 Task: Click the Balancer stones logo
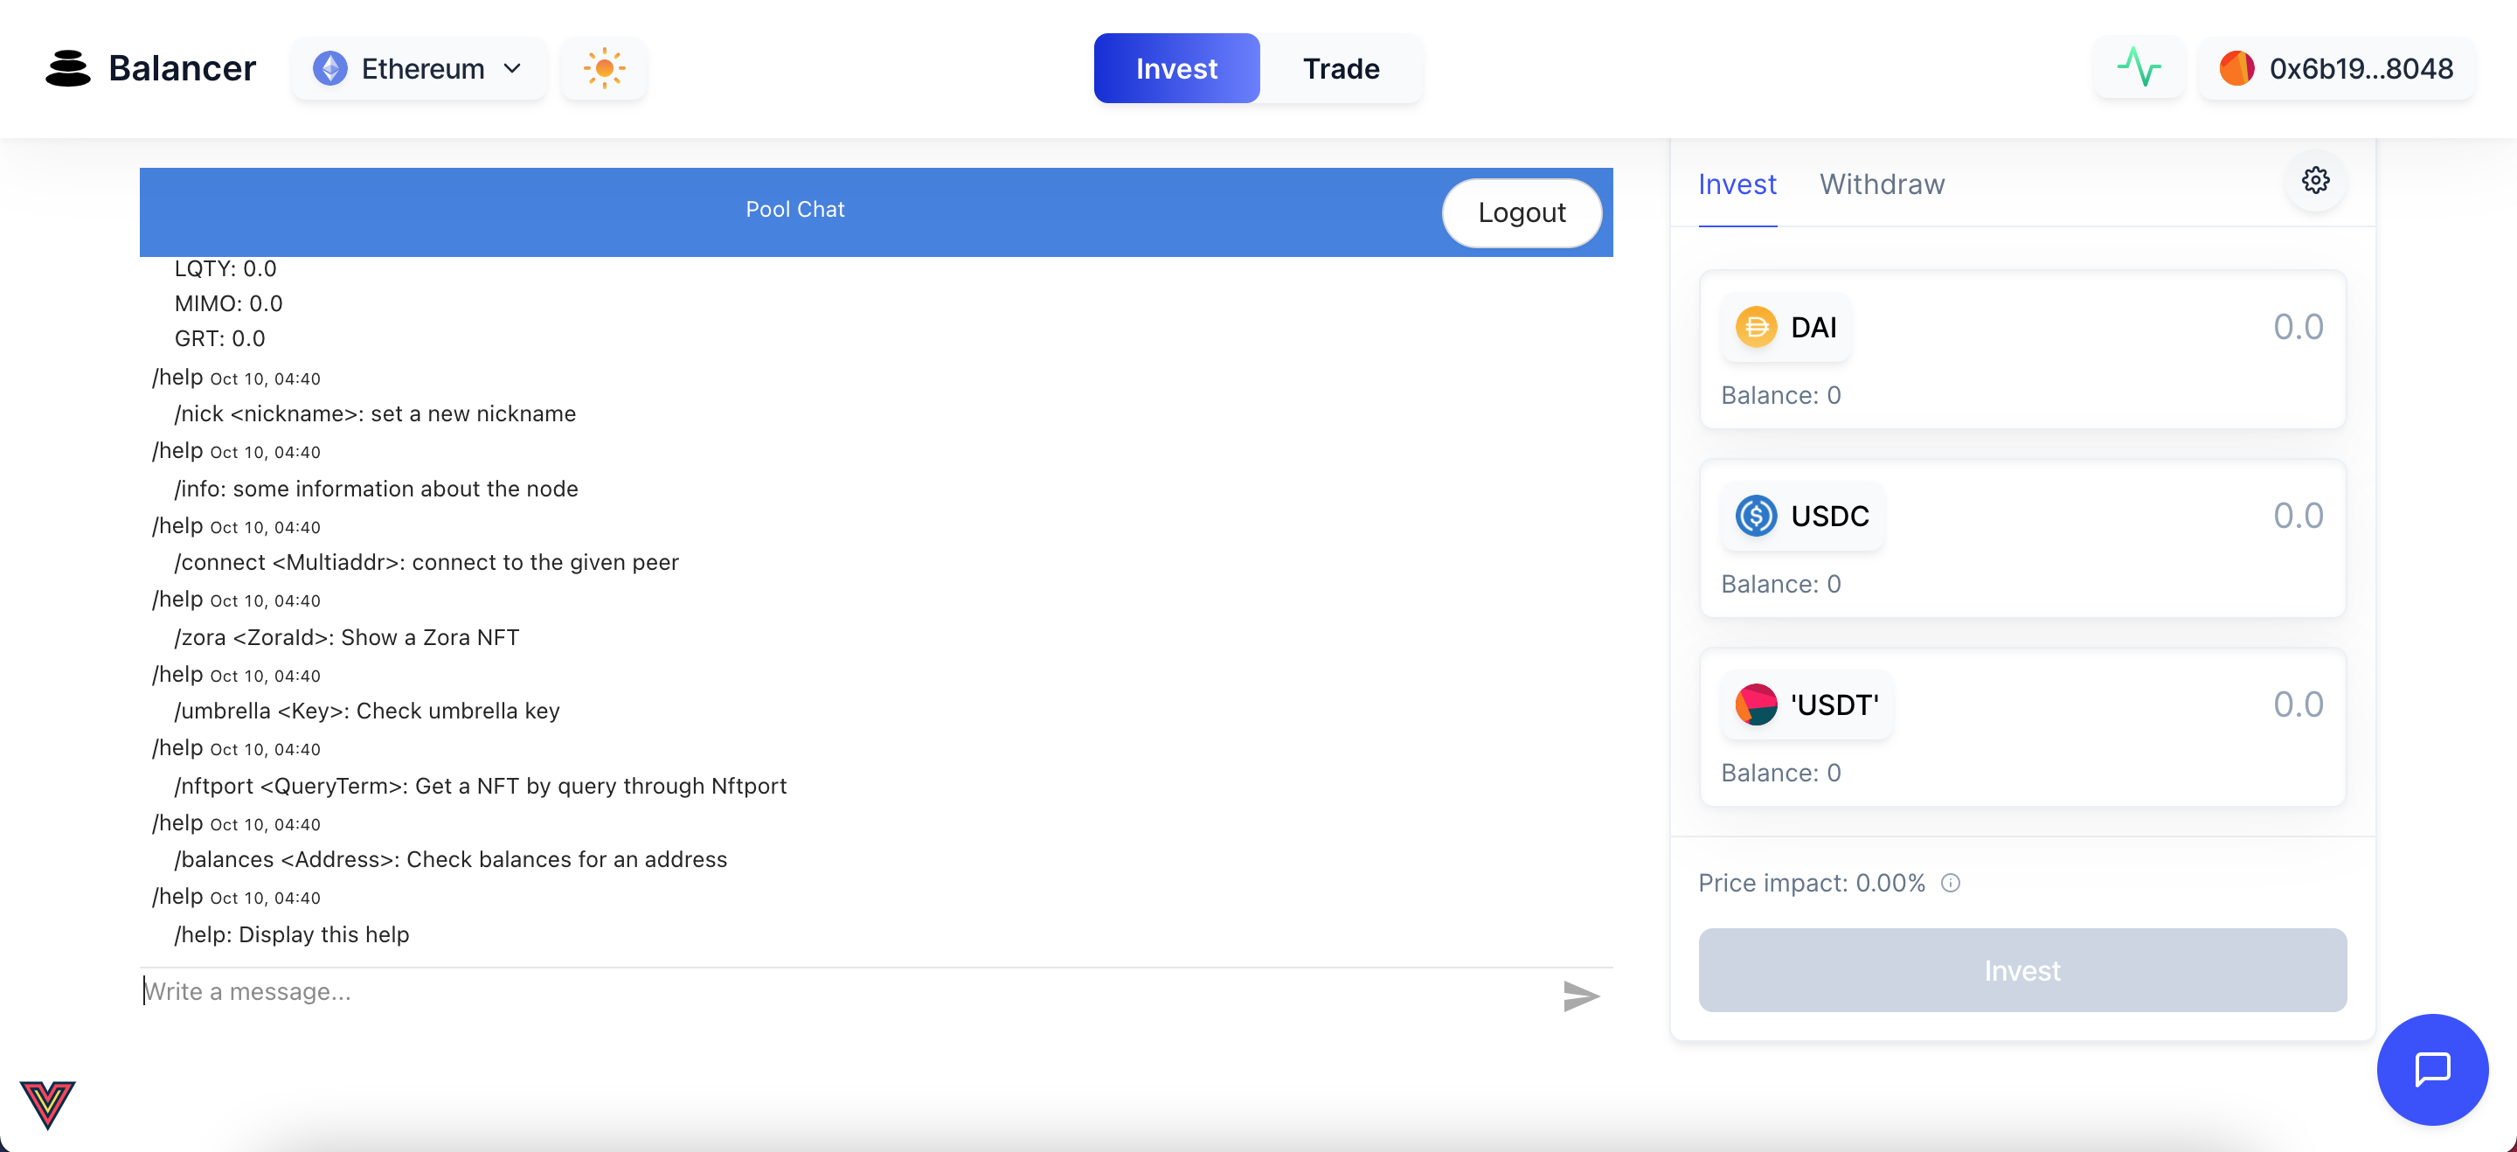coord(66,68)
